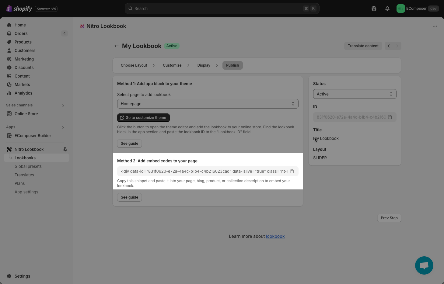Image resolution: width=444 pixels, height=284 pixels.
Task: Click Go to customize theme button
Action: click(143, 118)
